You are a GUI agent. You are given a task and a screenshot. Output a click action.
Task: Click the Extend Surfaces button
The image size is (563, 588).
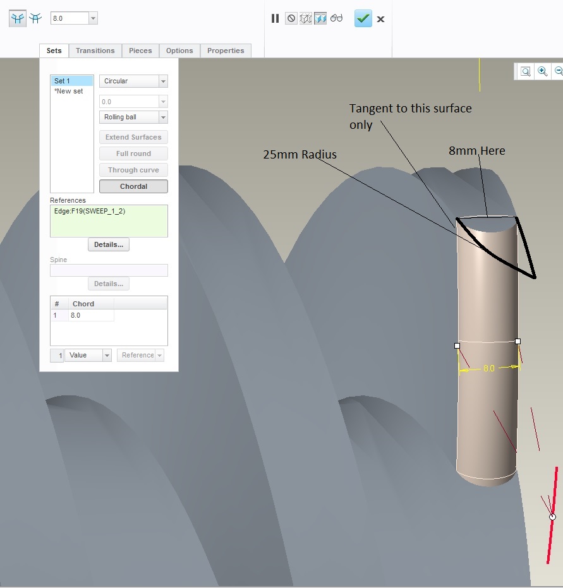133,137
